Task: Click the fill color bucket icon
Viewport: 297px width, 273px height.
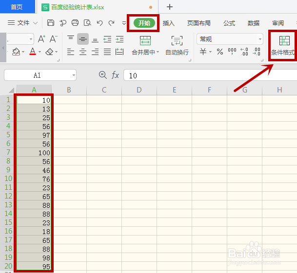Action: pyautogui.click(x=16, y=52)
